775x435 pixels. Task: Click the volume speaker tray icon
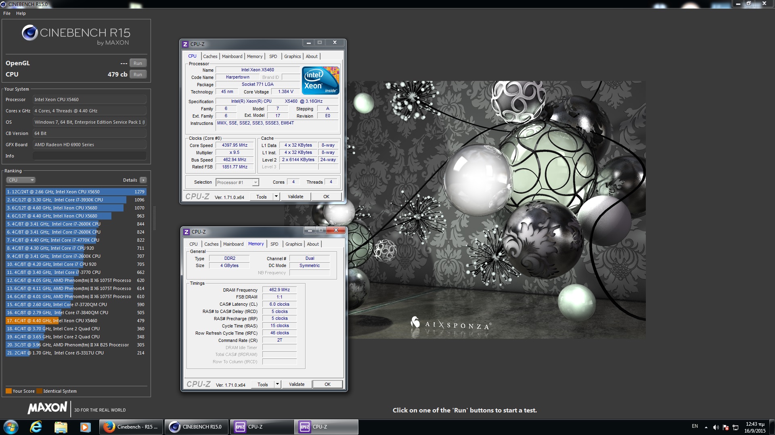[716, 427]
